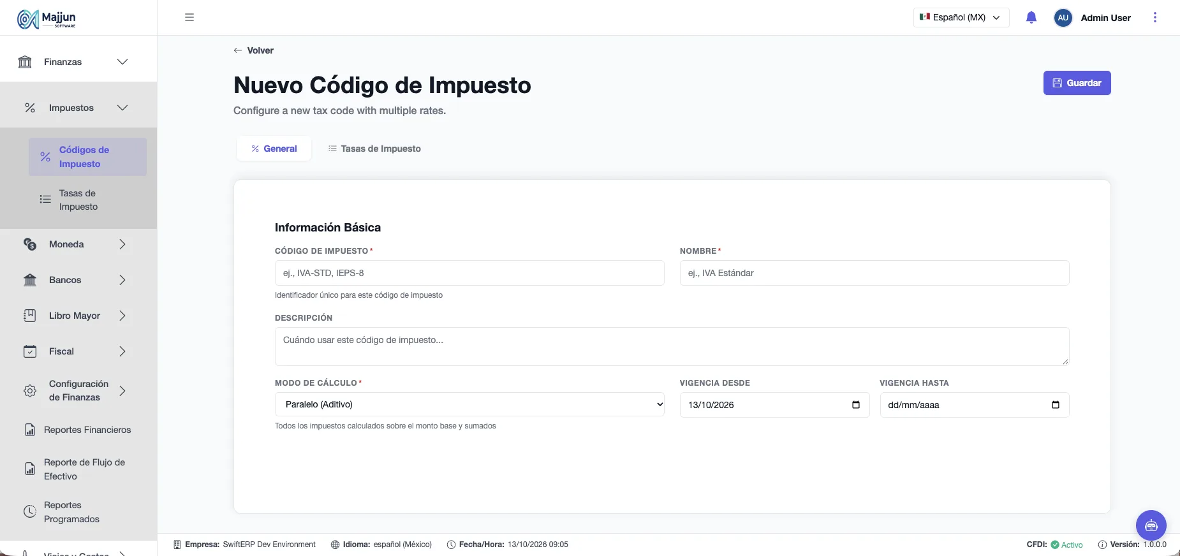Click the '1.0.0.0' version text

click(1154, 545)
